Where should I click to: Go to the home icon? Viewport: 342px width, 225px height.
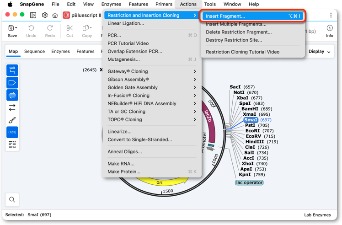click(55, 15)
